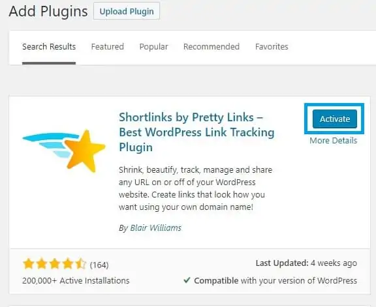The width and height of the screenshot is (376, 307).
Task: Click the 200,000+ Active Installations text
Action: [x=76, y=280]
